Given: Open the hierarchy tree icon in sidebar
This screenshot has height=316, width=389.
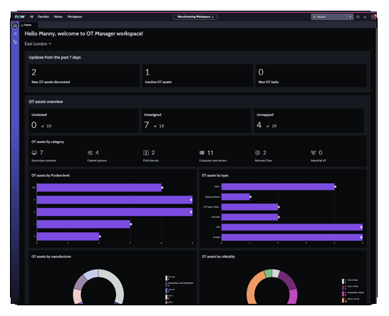Looking at the screenshot, I should pos(15,42).
